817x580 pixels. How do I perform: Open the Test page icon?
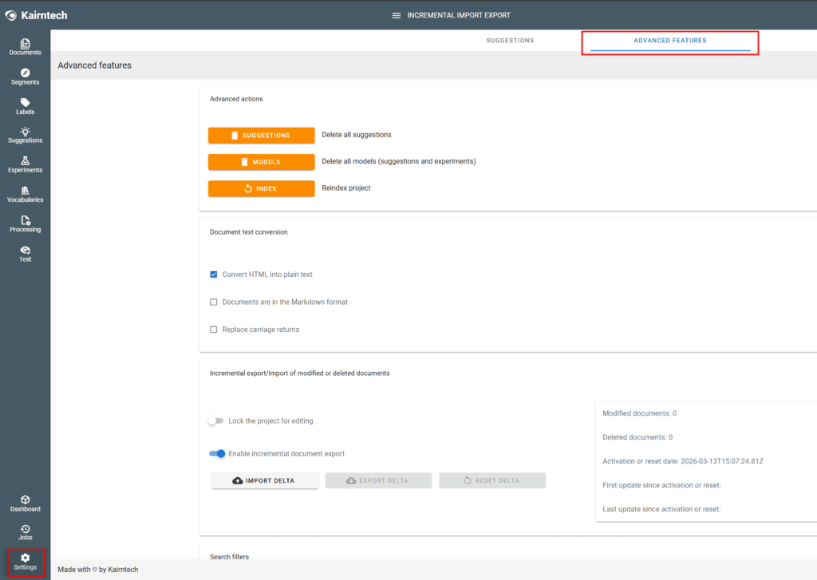25,254
